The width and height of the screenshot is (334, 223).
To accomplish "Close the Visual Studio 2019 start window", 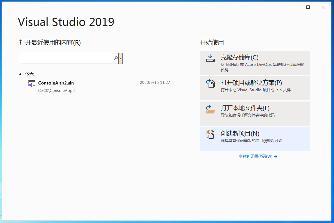I will pos(323,7).
